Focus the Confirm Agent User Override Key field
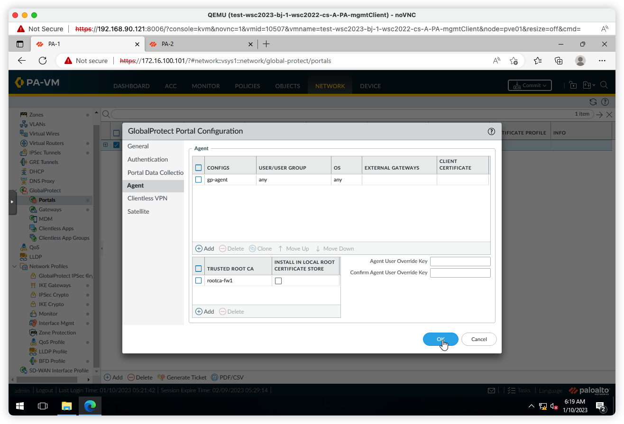 pyautogui.click(x=460, y=273)
